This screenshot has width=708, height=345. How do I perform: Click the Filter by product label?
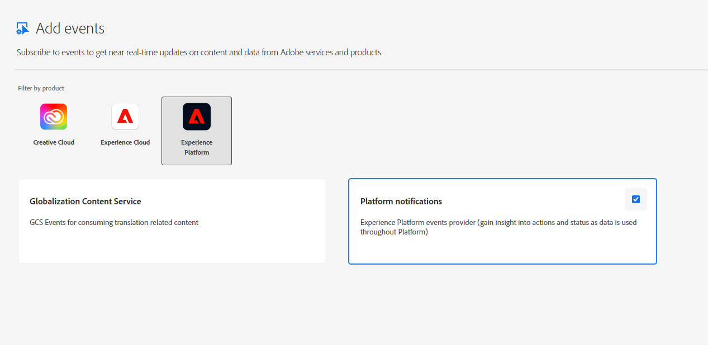(41, 88)
